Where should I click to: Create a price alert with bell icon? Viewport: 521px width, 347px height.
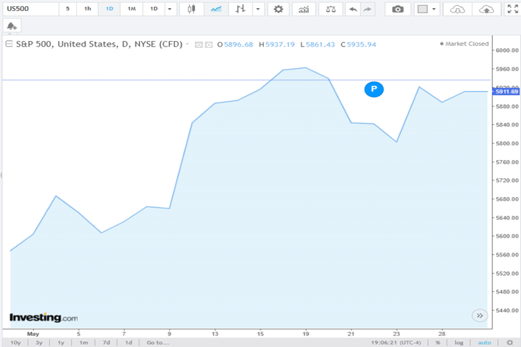12,26
